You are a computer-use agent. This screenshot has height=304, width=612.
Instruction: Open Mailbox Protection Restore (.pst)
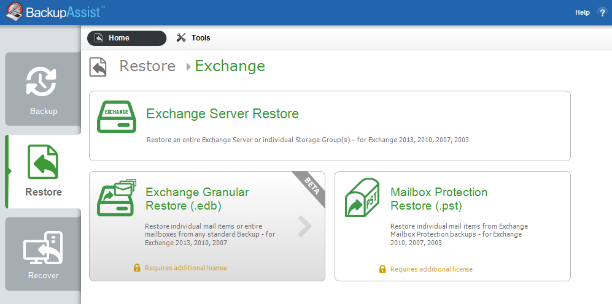[453, 226]
